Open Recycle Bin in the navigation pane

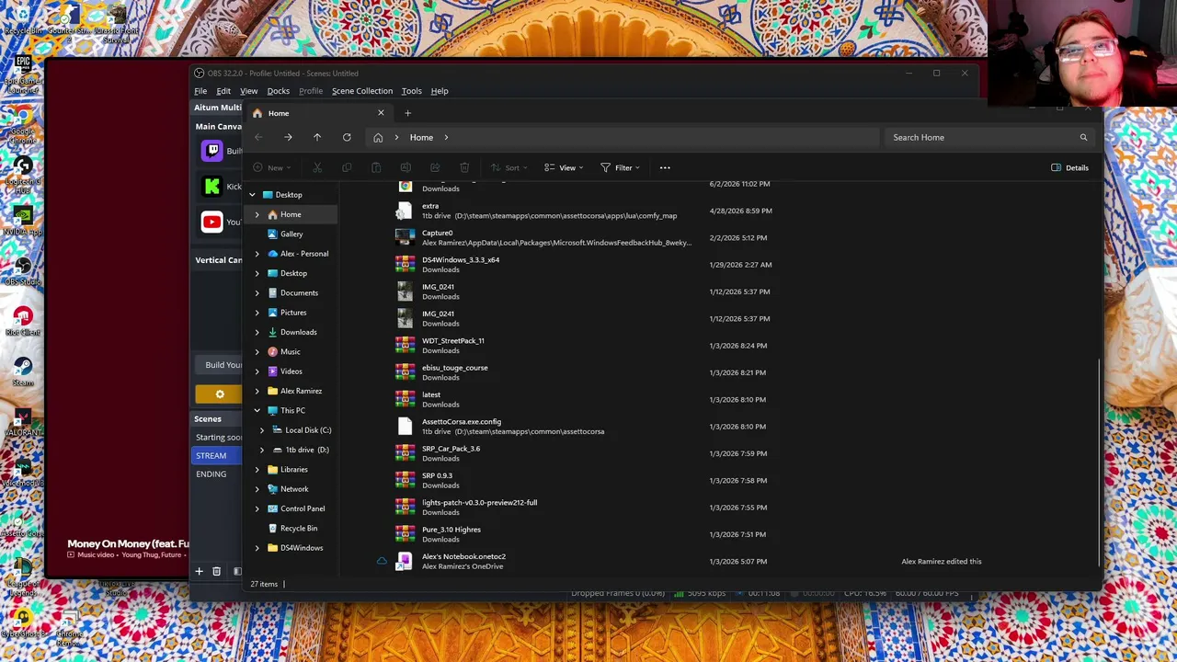(299, 528)
